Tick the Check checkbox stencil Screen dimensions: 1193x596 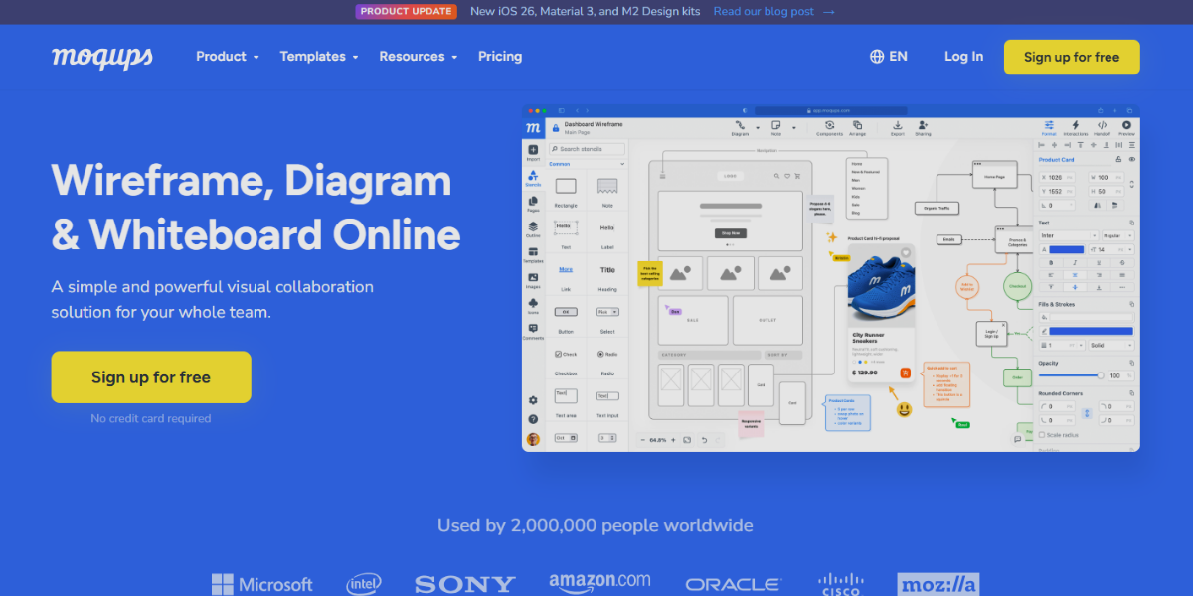559,354
